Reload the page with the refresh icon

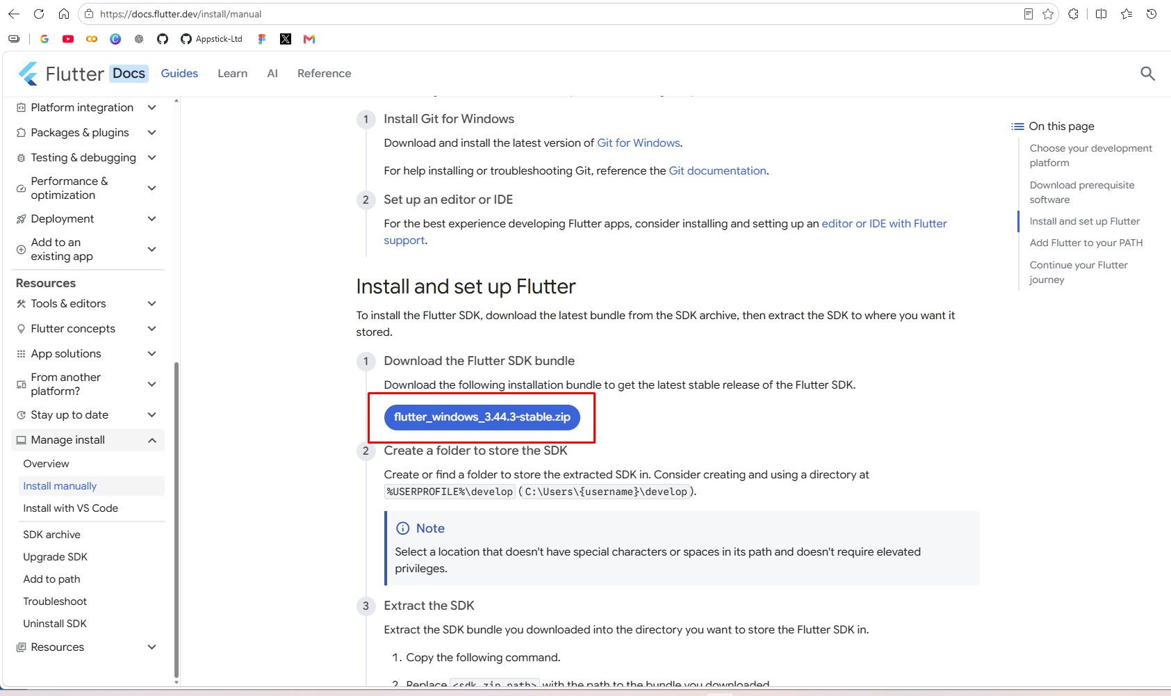click(39, 14)
